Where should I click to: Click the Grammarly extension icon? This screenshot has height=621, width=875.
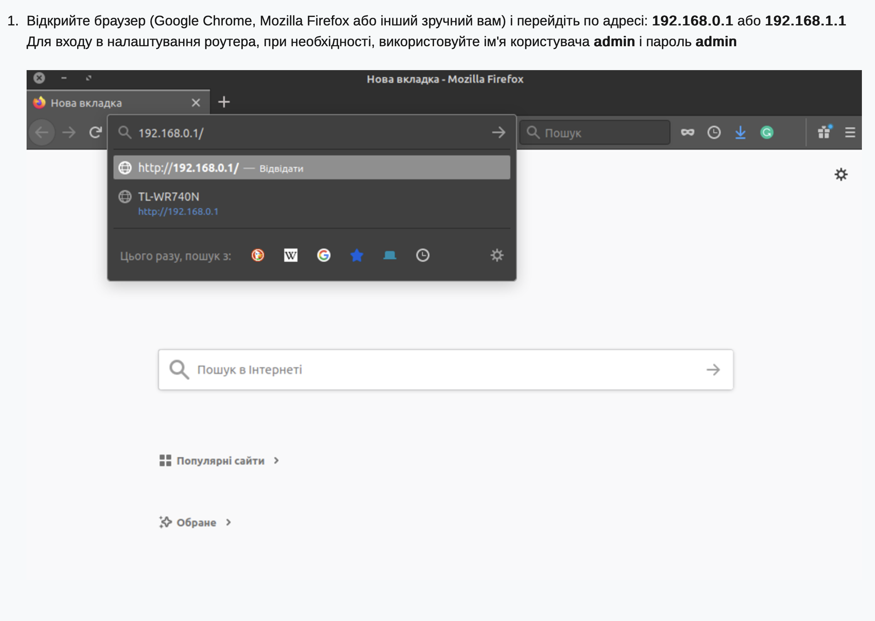(767, 133)
